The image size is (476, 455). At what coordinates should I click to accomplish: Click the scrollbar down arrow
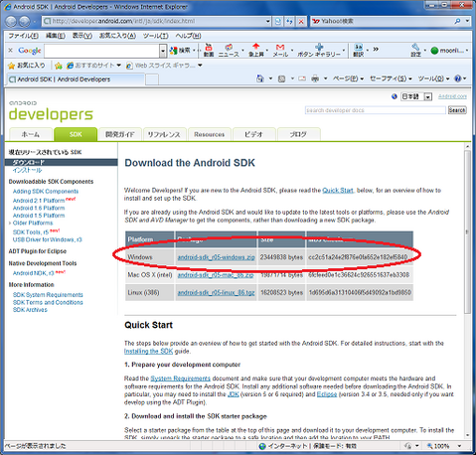(x=467, y=435)
